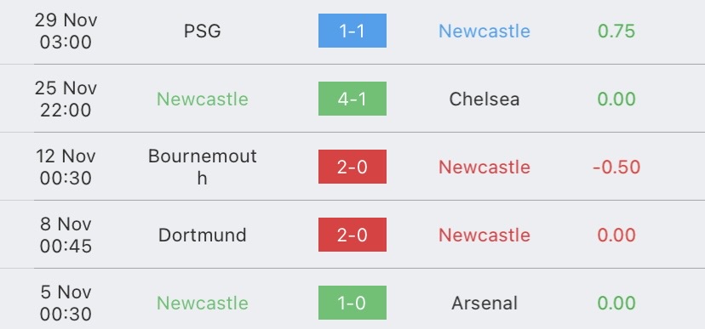Click the red 2-0 Bournemouth score badge

pos(352,167)
